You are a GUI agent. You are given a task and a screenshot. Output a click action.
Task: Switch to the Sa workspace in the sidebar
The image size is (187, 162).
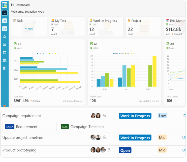point(5,29)
